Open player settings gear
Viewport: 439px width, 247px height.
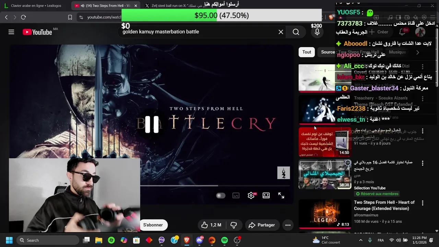251,196
